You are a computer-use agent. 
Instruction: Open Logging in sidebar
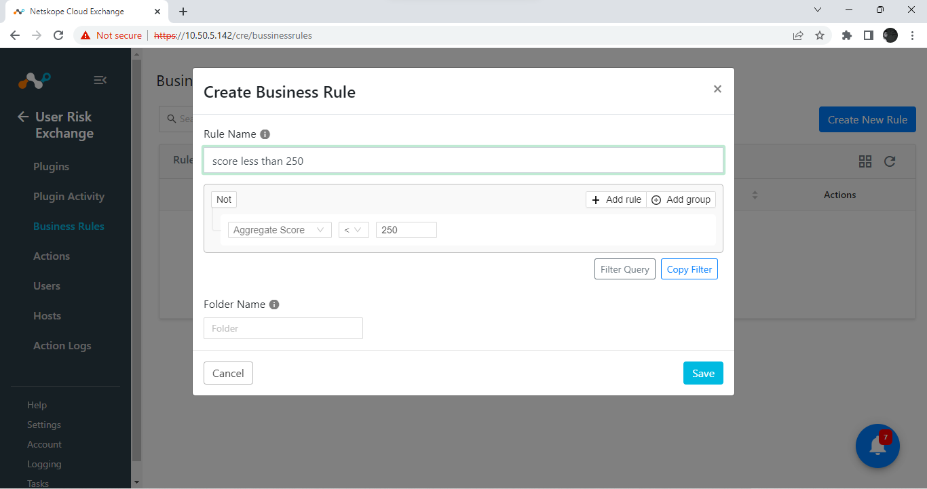tap(45, 464)
